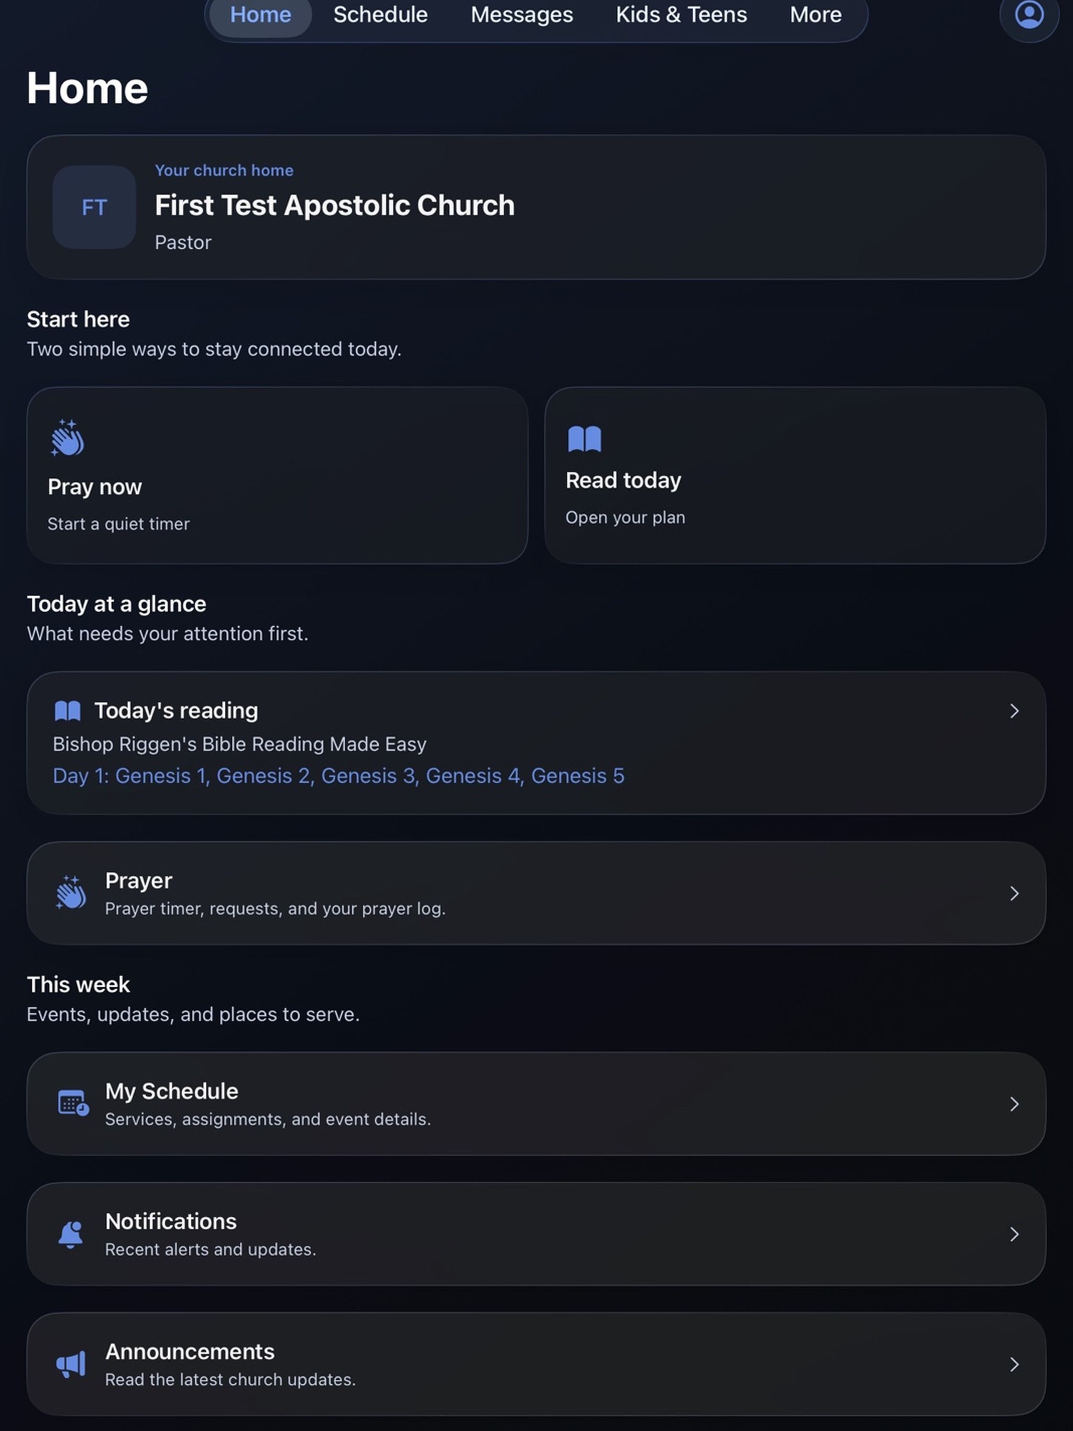
Task: Click the book icon beside Today's reading
Action: [67, 710]
